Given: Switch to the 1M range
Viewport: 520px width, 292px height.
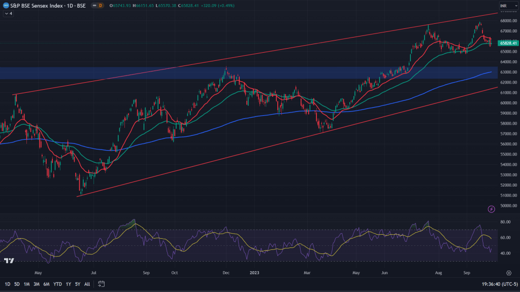Looking at the screenshot, I should tap(27, 284).
